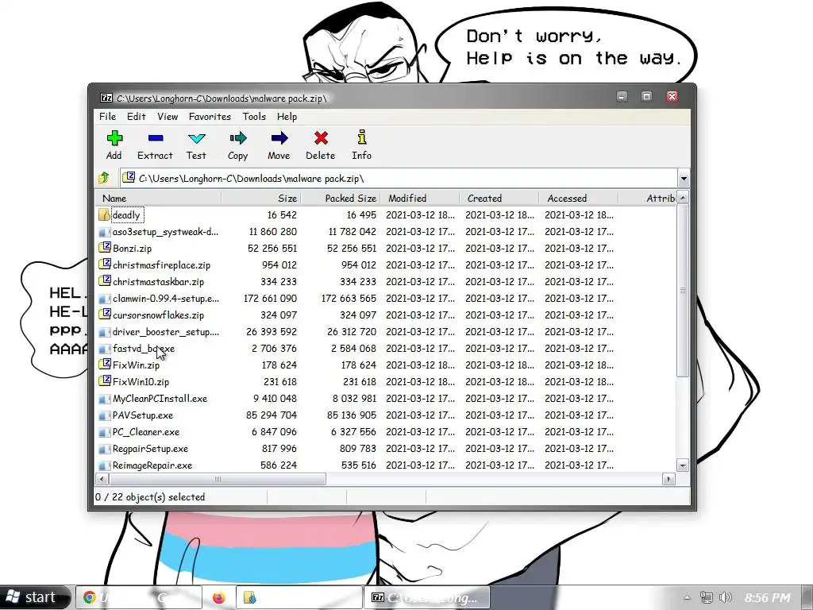Image resolution: width=813 pixels, height=610 pixels.
Task: Click the Bonzi.zip archive icon
Action: point(105,248)
